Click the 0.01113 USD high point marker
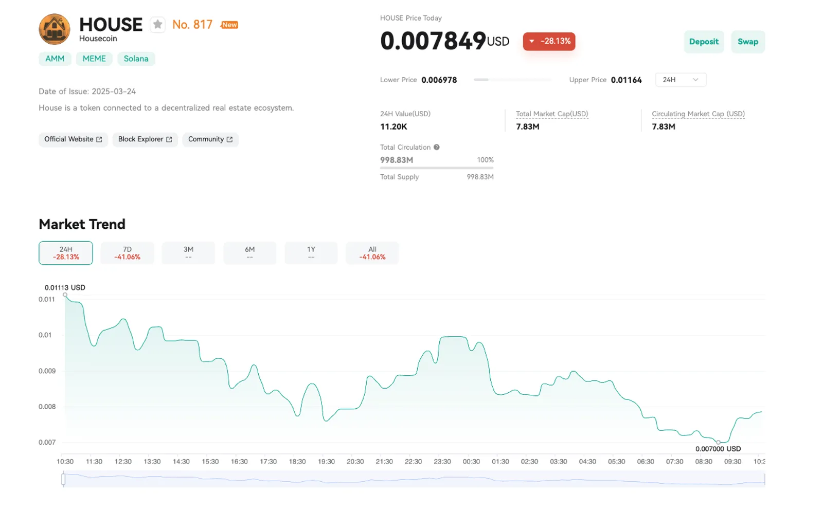Image resolution: width=823 pixels, height=510 pixels. (65, 295)
